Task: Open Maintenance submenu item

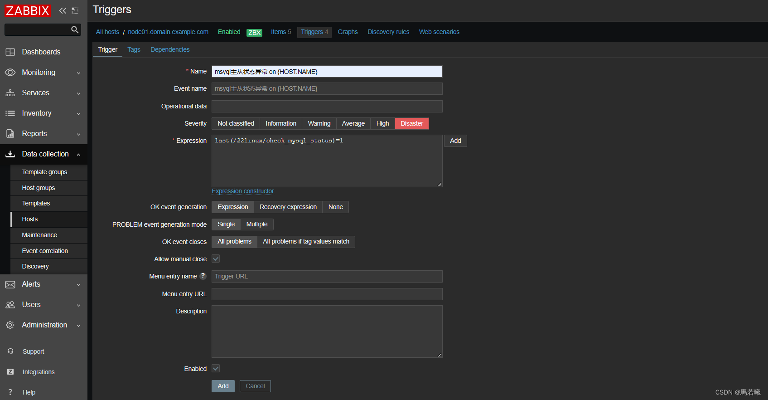Action: [49, 235]
